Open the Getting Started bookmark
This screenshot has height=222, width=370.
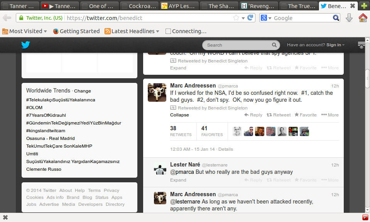pyautogui.click(x=76, y=31)
